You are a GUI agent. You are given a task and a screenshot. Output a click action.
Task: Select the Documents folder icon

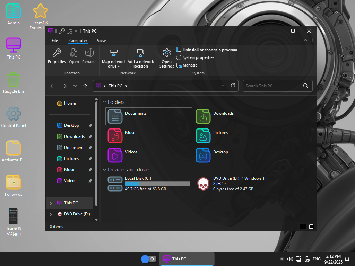pyautogui.click(x=115, y=116)
